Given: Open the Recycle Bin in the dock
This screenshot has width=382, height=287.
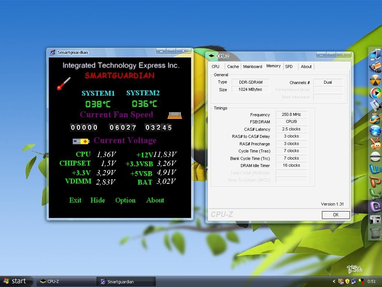Looking at the screenshot, I should [x=375, y=233].
